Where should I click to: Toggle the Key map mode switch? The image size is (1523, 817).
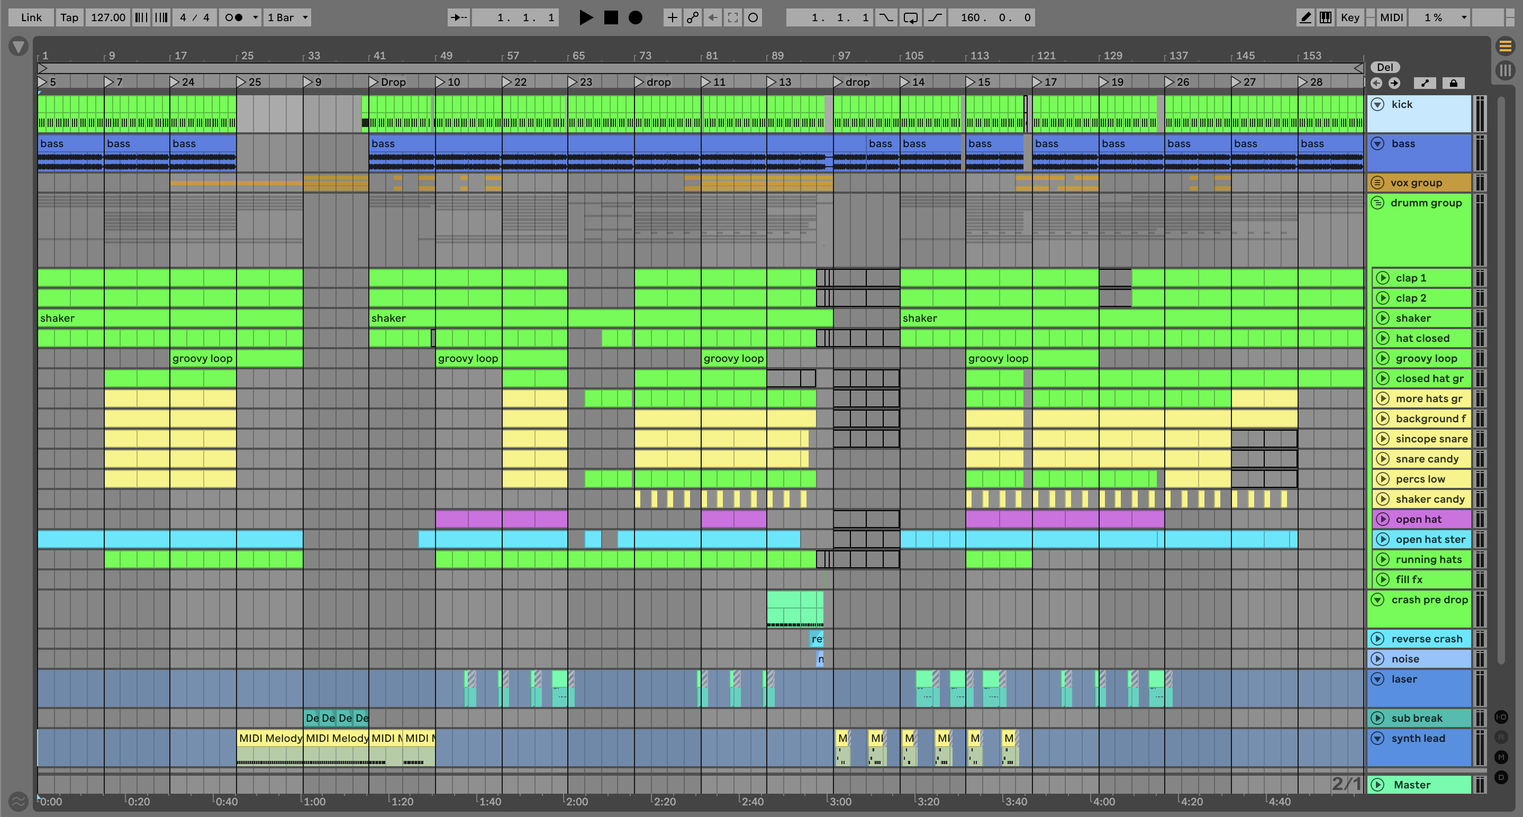[1350, 18]
